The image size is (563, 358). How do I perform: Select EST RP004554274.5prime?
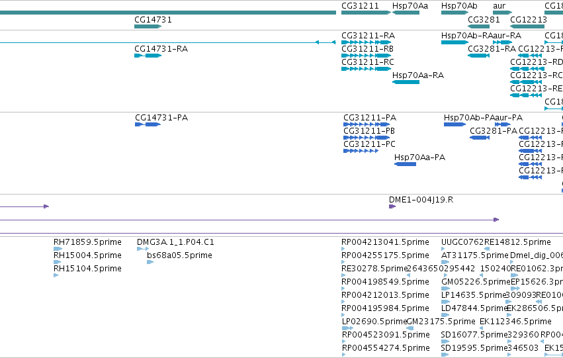[x=386, y=348]
